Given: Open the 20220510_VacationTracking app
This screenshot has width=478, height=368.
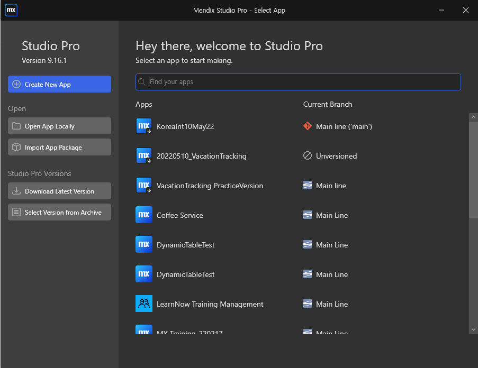Looking at the screenshot, I should pos(201,156).
